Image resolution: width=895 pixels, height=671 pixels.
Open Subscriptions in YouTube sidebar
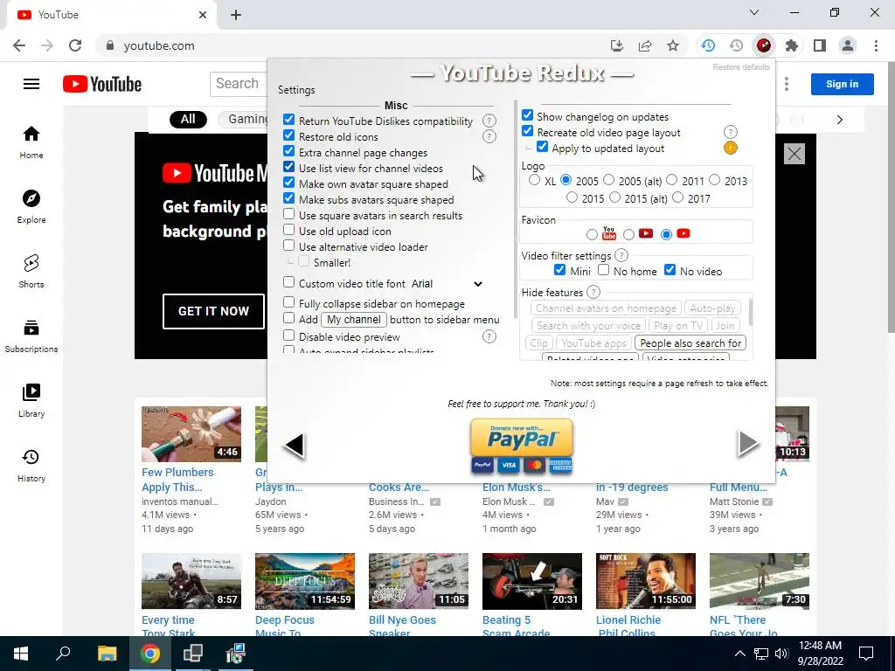(31, 336)
